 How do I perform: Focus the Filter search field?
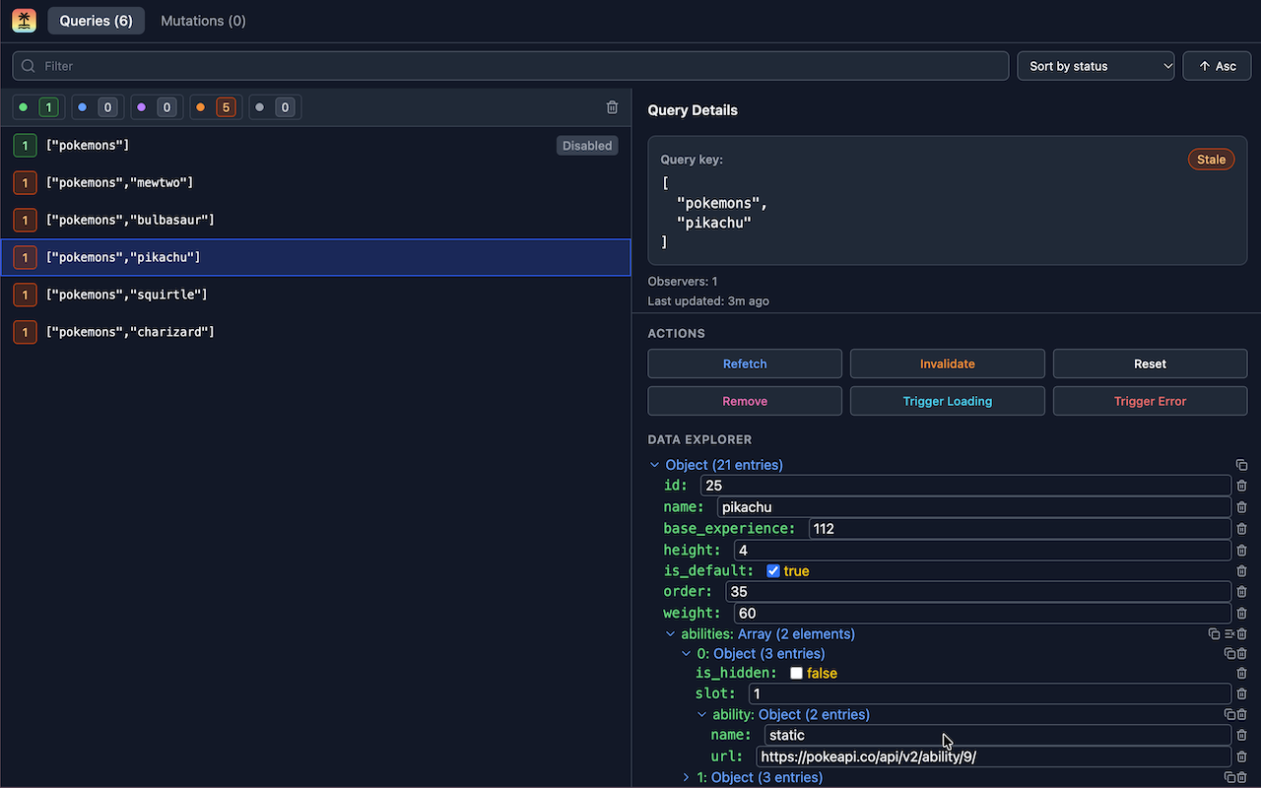click(510, 66)
